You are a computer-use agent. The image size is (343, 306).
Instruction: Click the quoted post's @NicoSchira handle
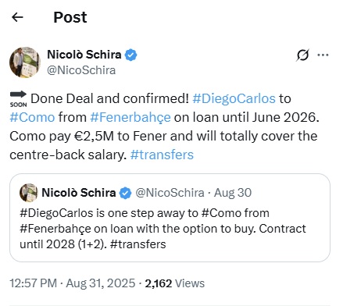[x=170, y=193]
